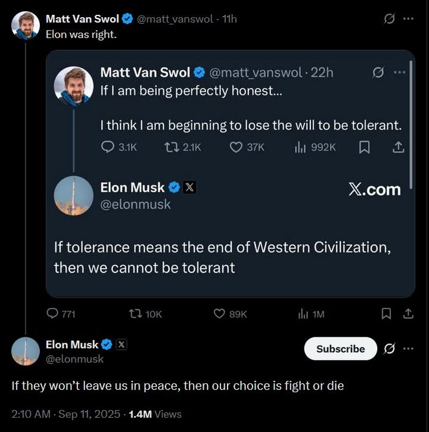Click reply icon with 771 replies
Screen dimensions: 429x432
coord(53,314)
